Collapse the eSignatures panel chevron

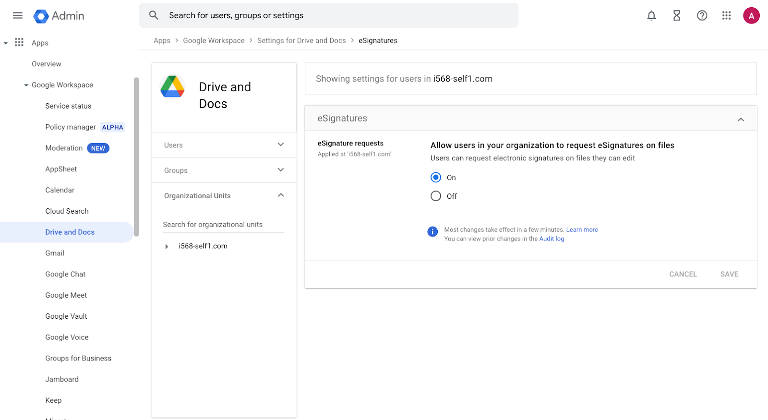[x=741, y=119]
